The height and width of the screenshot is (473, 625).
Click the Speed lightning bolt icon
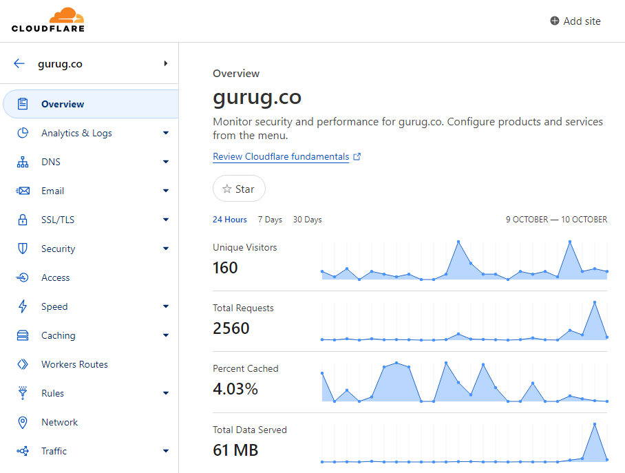tap(23, 306)
